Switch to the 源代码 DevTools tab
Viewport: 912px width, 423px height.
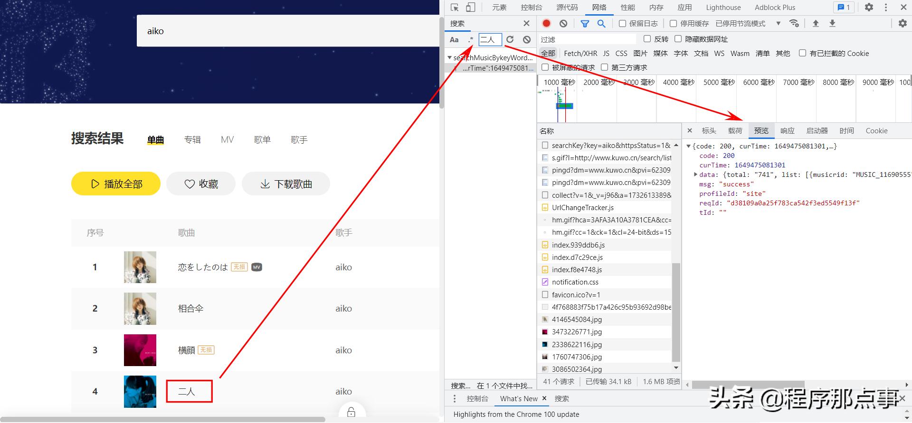pyautogui.click(x=567, y=7)
